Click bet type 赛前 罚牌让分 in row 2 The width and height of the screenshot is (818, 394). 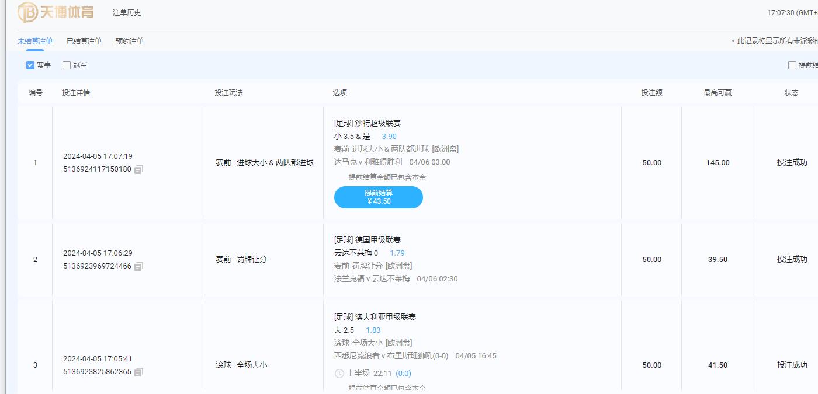point(241,259)
